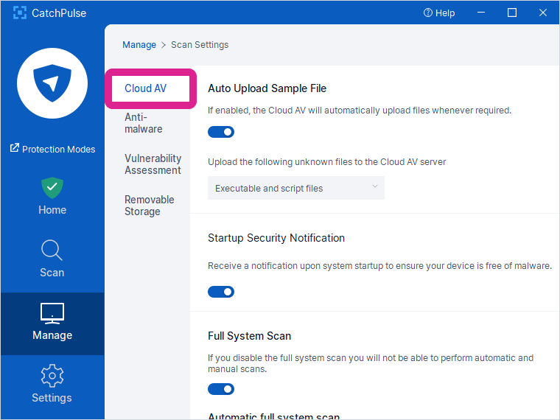Open the Anti-malware settings tab
This screenshot has width=560, height=420.
tap(144, 123)
